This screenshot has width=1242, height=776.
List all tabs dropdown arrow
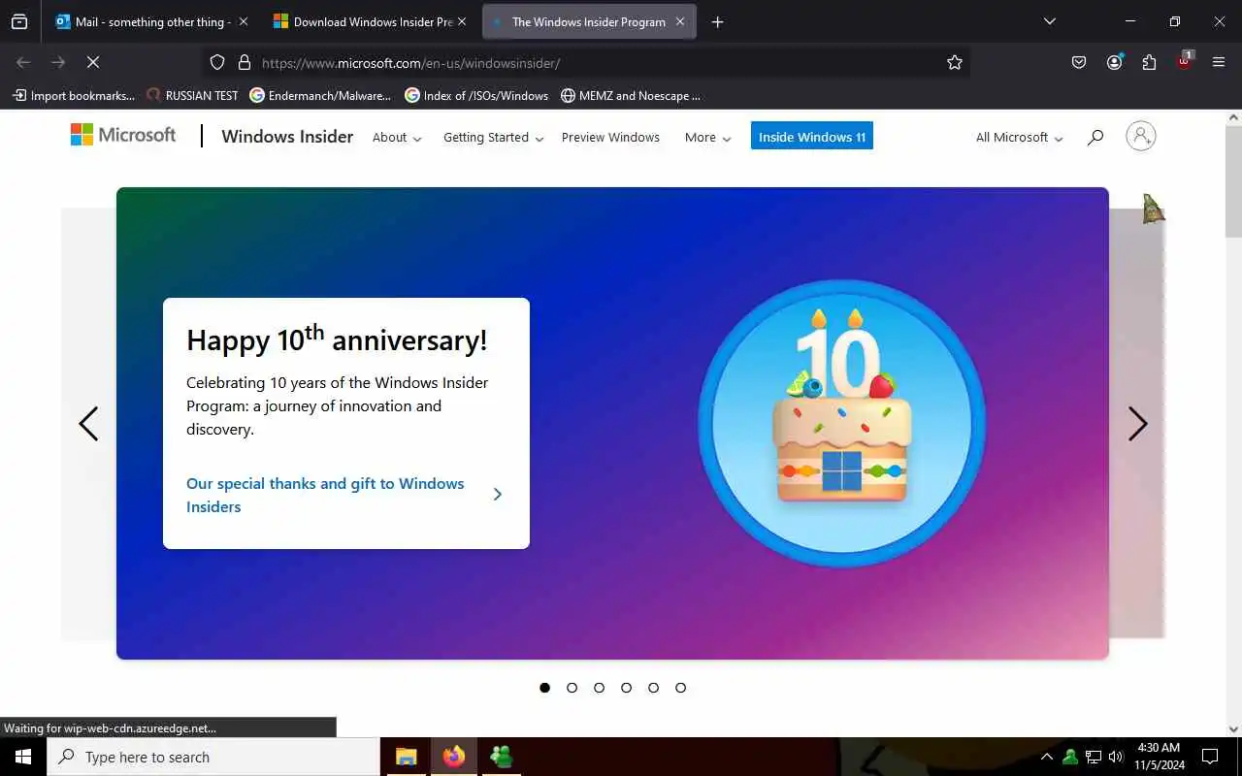[1049, 21]
